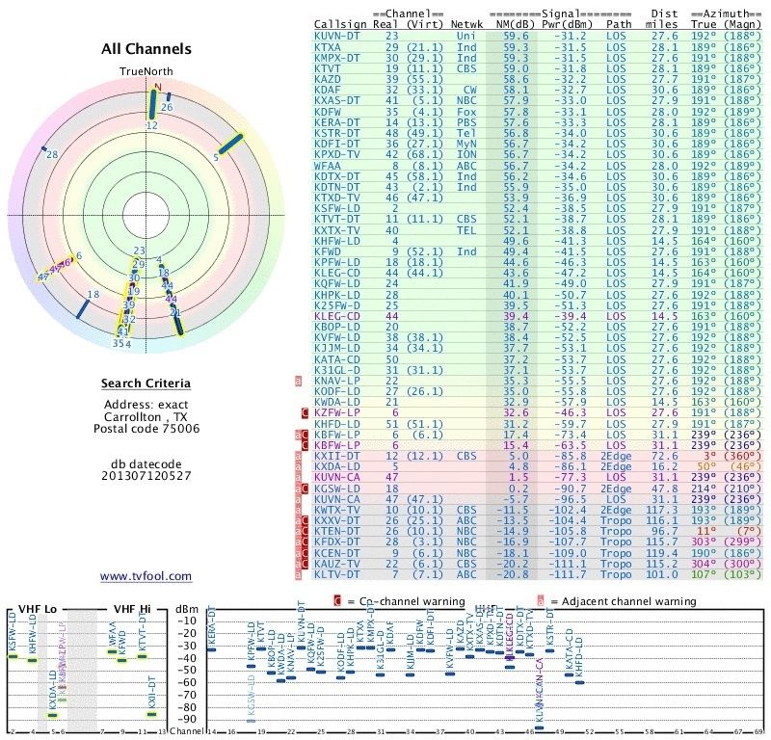Click the 'Pwr(dBm)' column header
Image resolution: width=771 pixels, height=740 pixels.
(x=568, y=24)
